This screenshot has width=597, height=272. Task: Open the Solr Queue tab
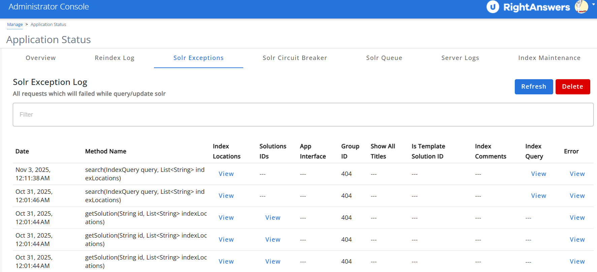384,58
